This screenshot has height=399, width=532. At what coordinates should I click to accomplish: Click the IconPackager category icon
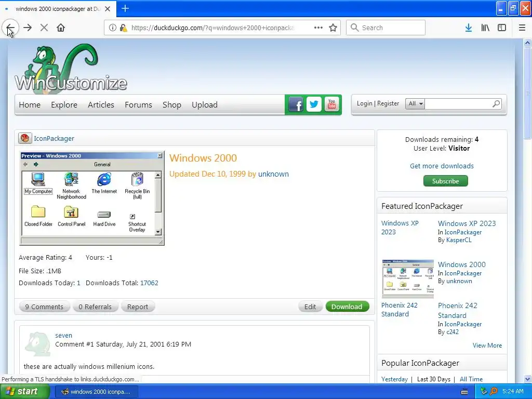click(25, 138)
